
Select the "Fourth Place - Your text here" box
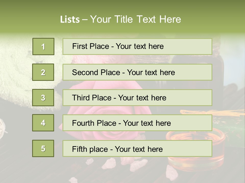point(137,123)
